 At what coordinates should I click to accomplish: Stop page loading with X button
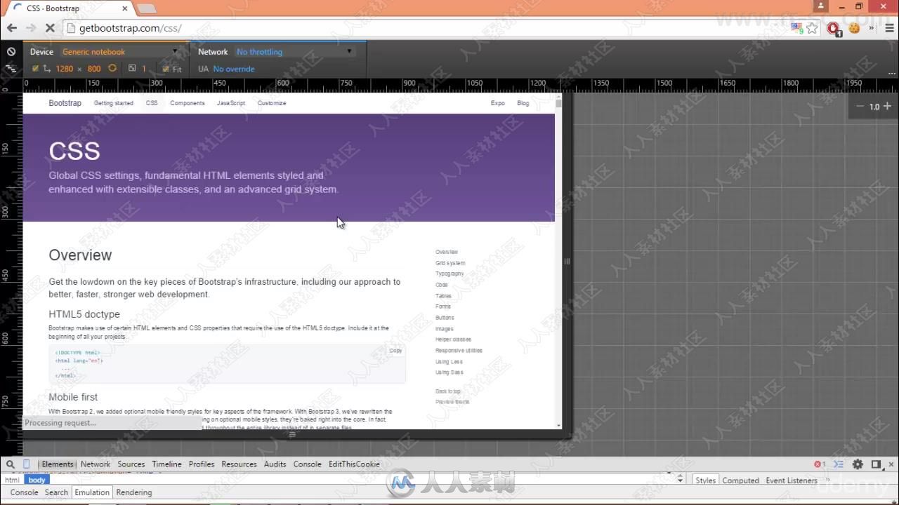click(x=50, y=28)
